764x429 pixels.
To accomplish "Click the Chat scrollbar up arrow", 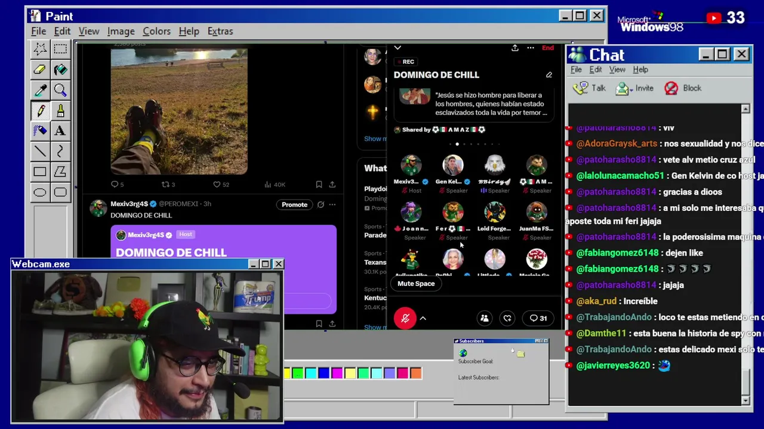I will coord(745,109).
